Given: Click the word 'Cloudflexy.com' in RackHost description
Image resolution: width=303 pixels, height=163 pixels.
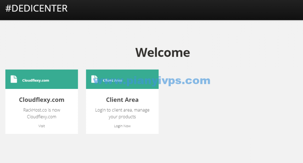Looking at the screenshot, I should coord(41,117).
